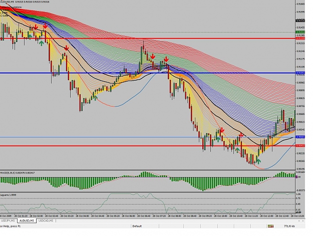Switch to the USDJPY,M5 chart tab

click(8, 220)
